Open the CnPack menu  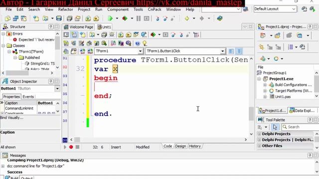coord(155,9)
